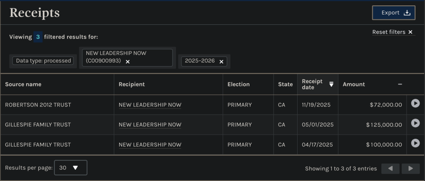Open recipient link for 05/01/2025 receipt

point(150,125)
